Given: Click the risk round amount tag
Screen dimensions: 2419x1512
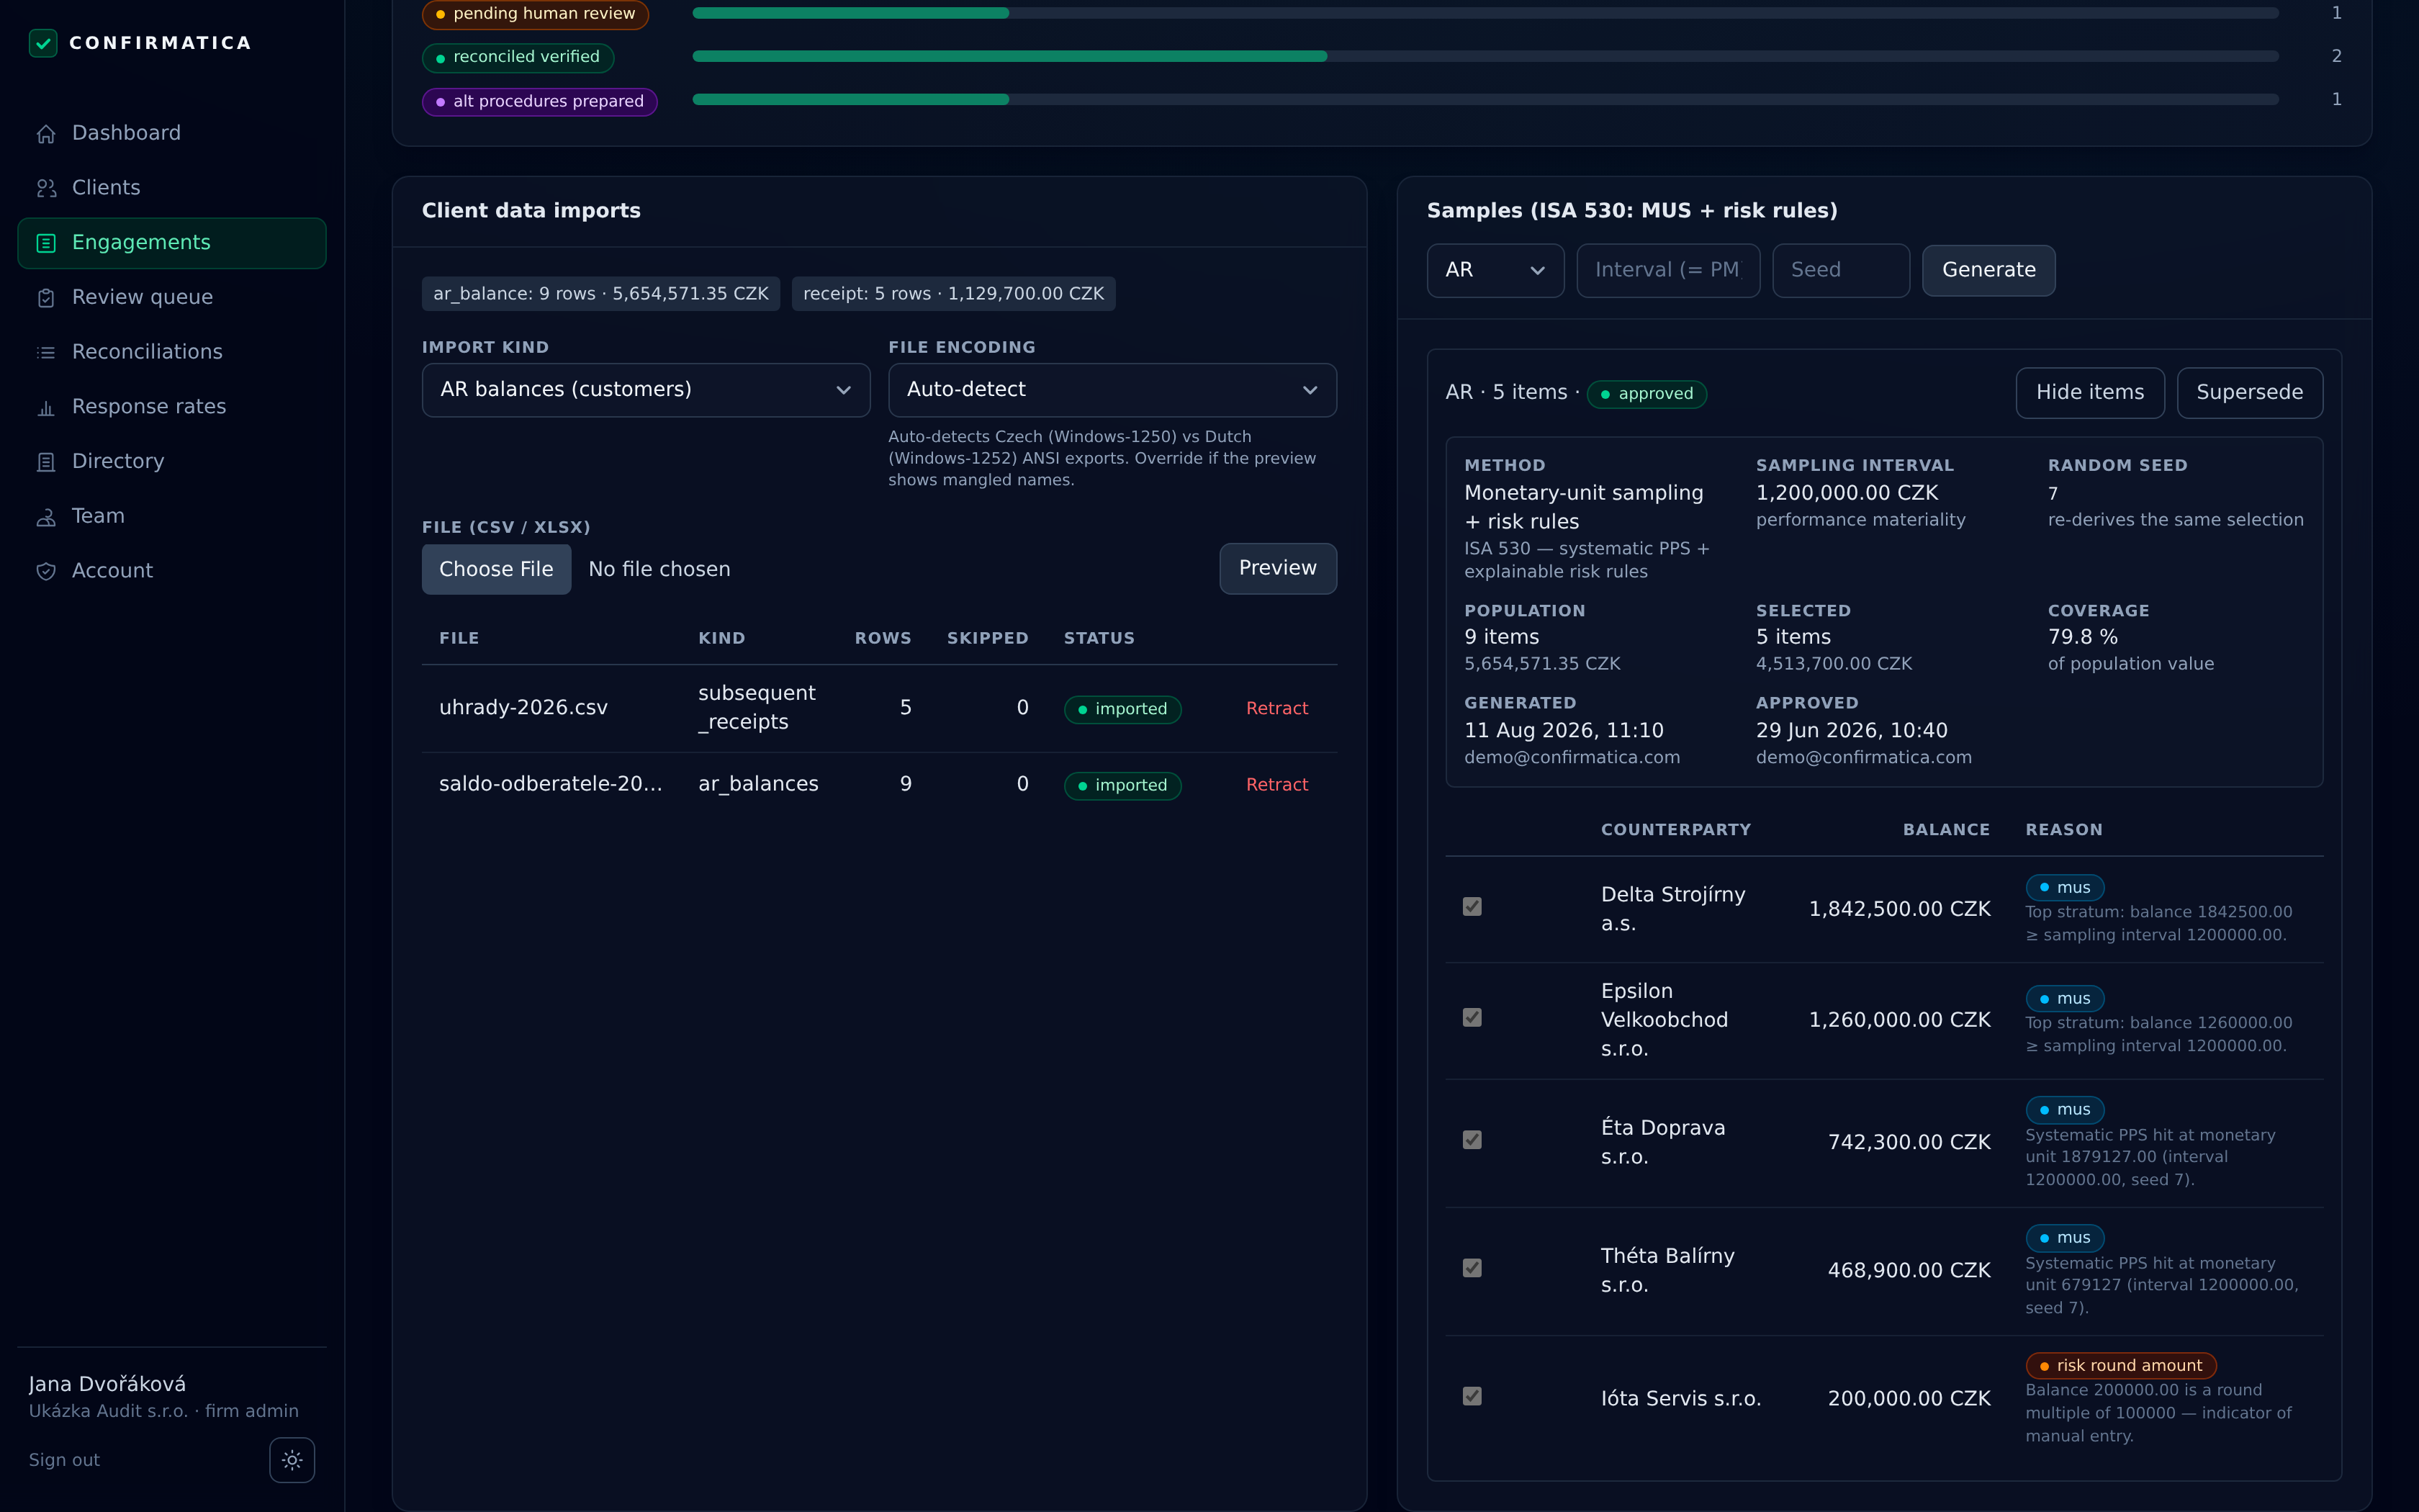Looking at the screenshot, I should pos(2121,1366).
